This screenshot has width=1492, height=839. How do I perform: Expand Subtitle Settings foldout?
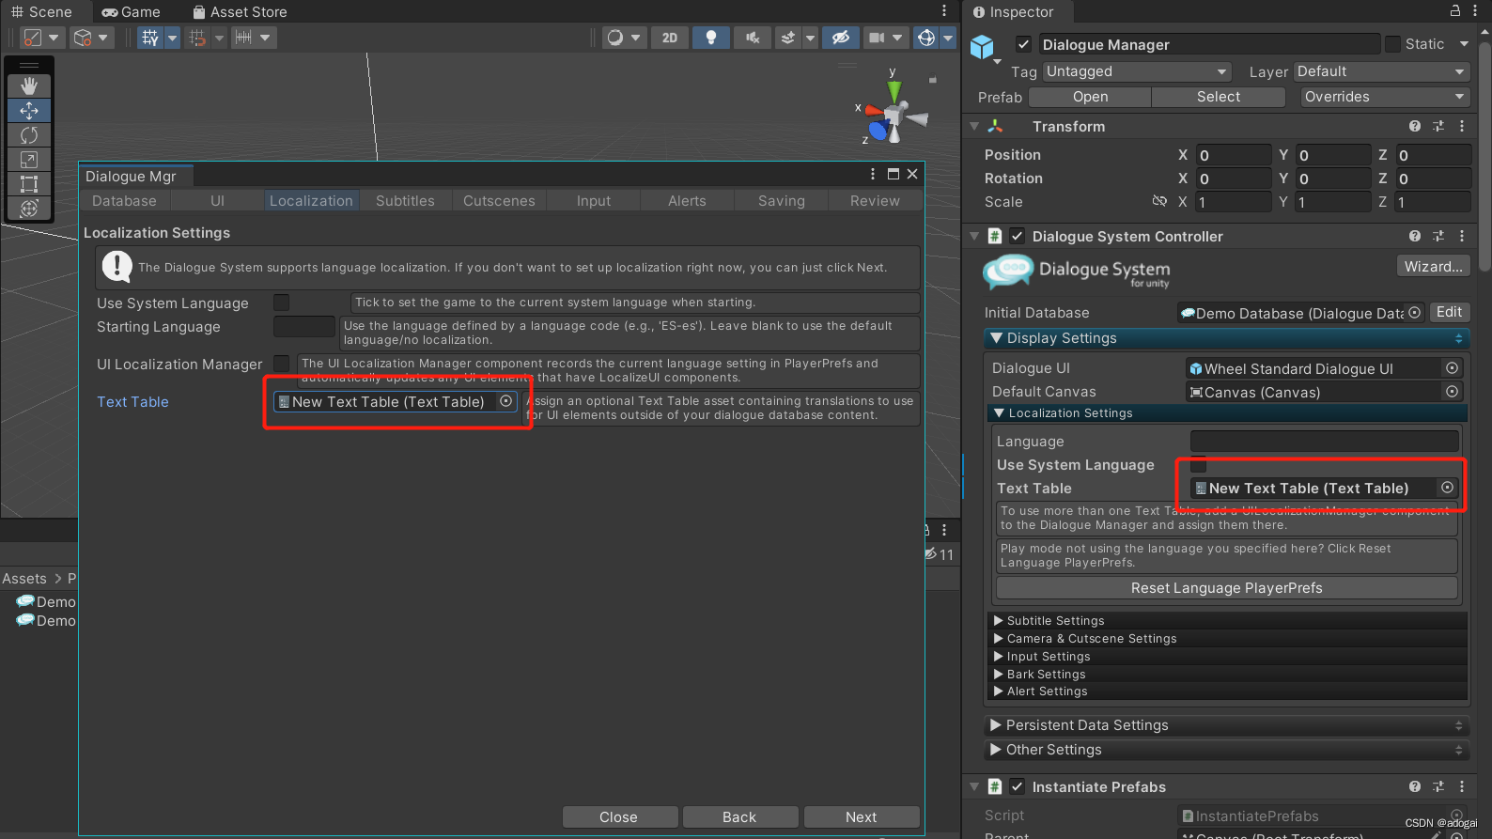point(999,621)
